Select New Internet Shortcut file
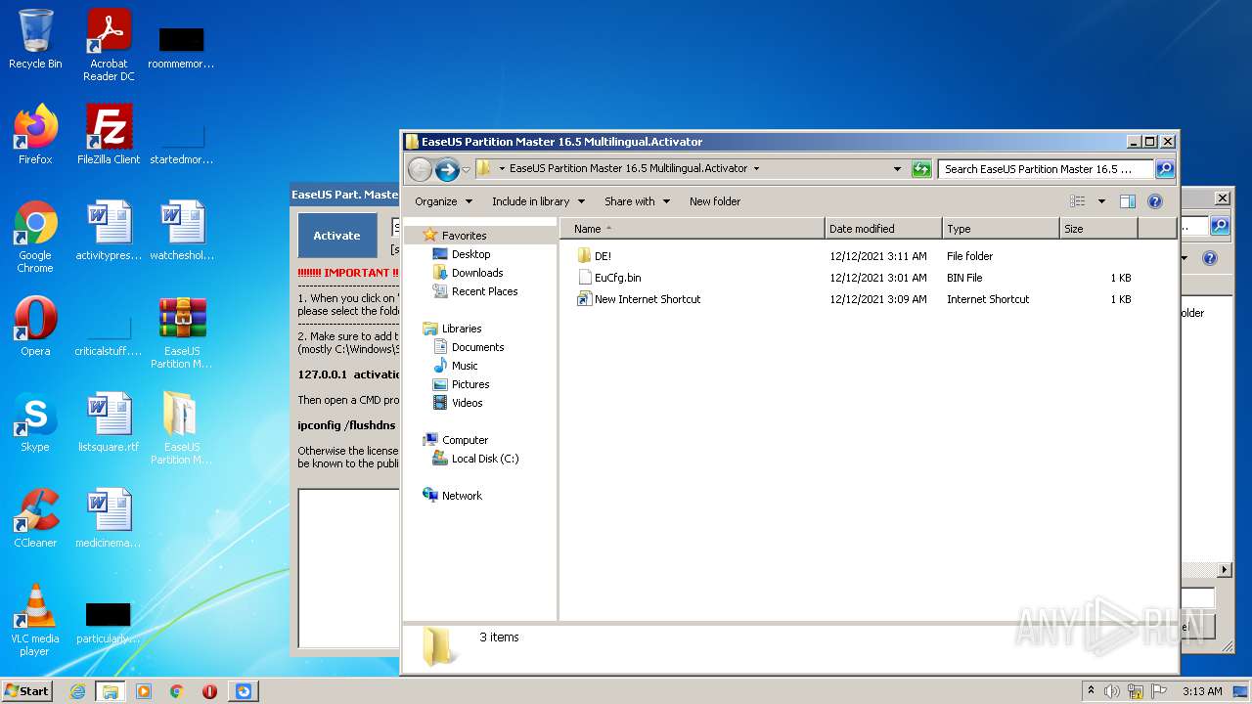 point(647,299)
